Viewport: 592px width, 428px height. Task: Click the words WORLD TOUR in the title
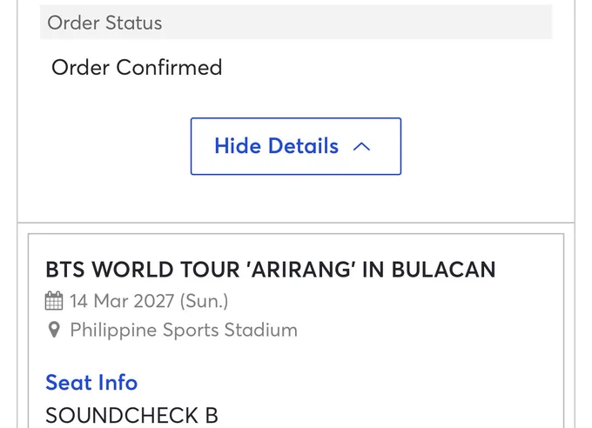click(x=165, y=270)
